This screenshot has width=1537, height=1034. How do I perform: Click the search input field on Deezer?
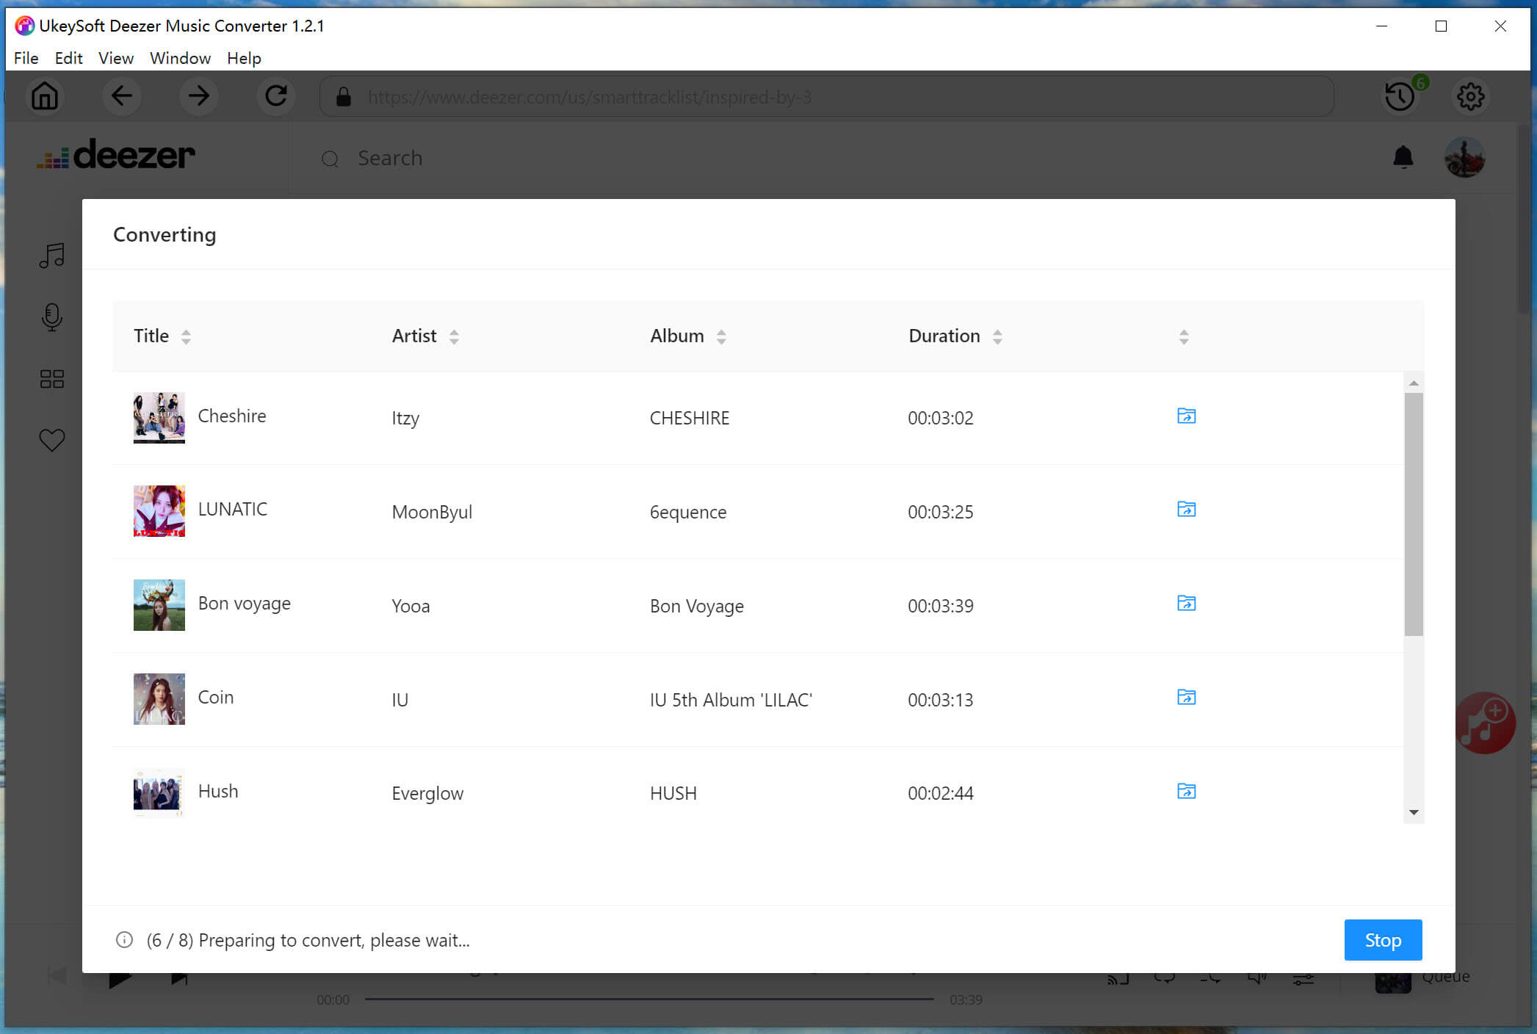388,156
